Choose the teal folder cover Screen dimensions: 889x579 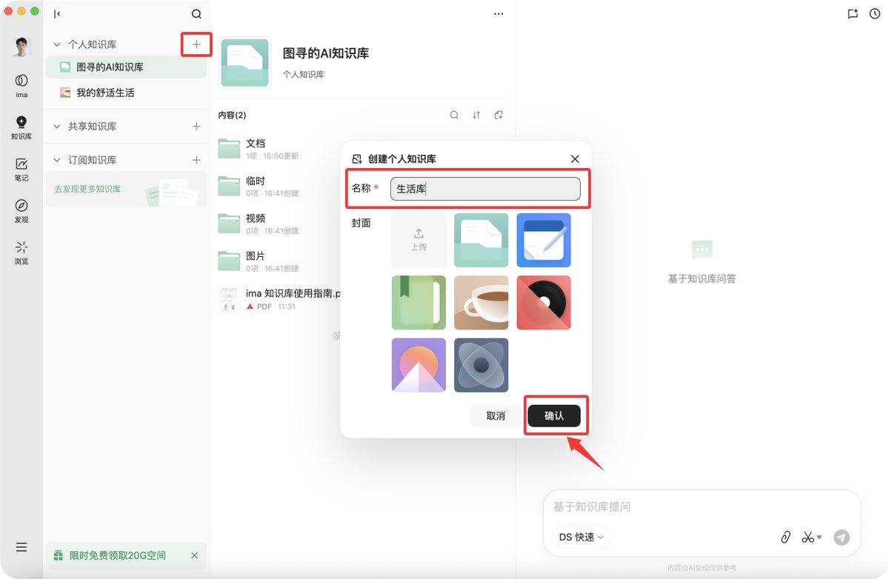pyautogui.click(x=482, y=240)
